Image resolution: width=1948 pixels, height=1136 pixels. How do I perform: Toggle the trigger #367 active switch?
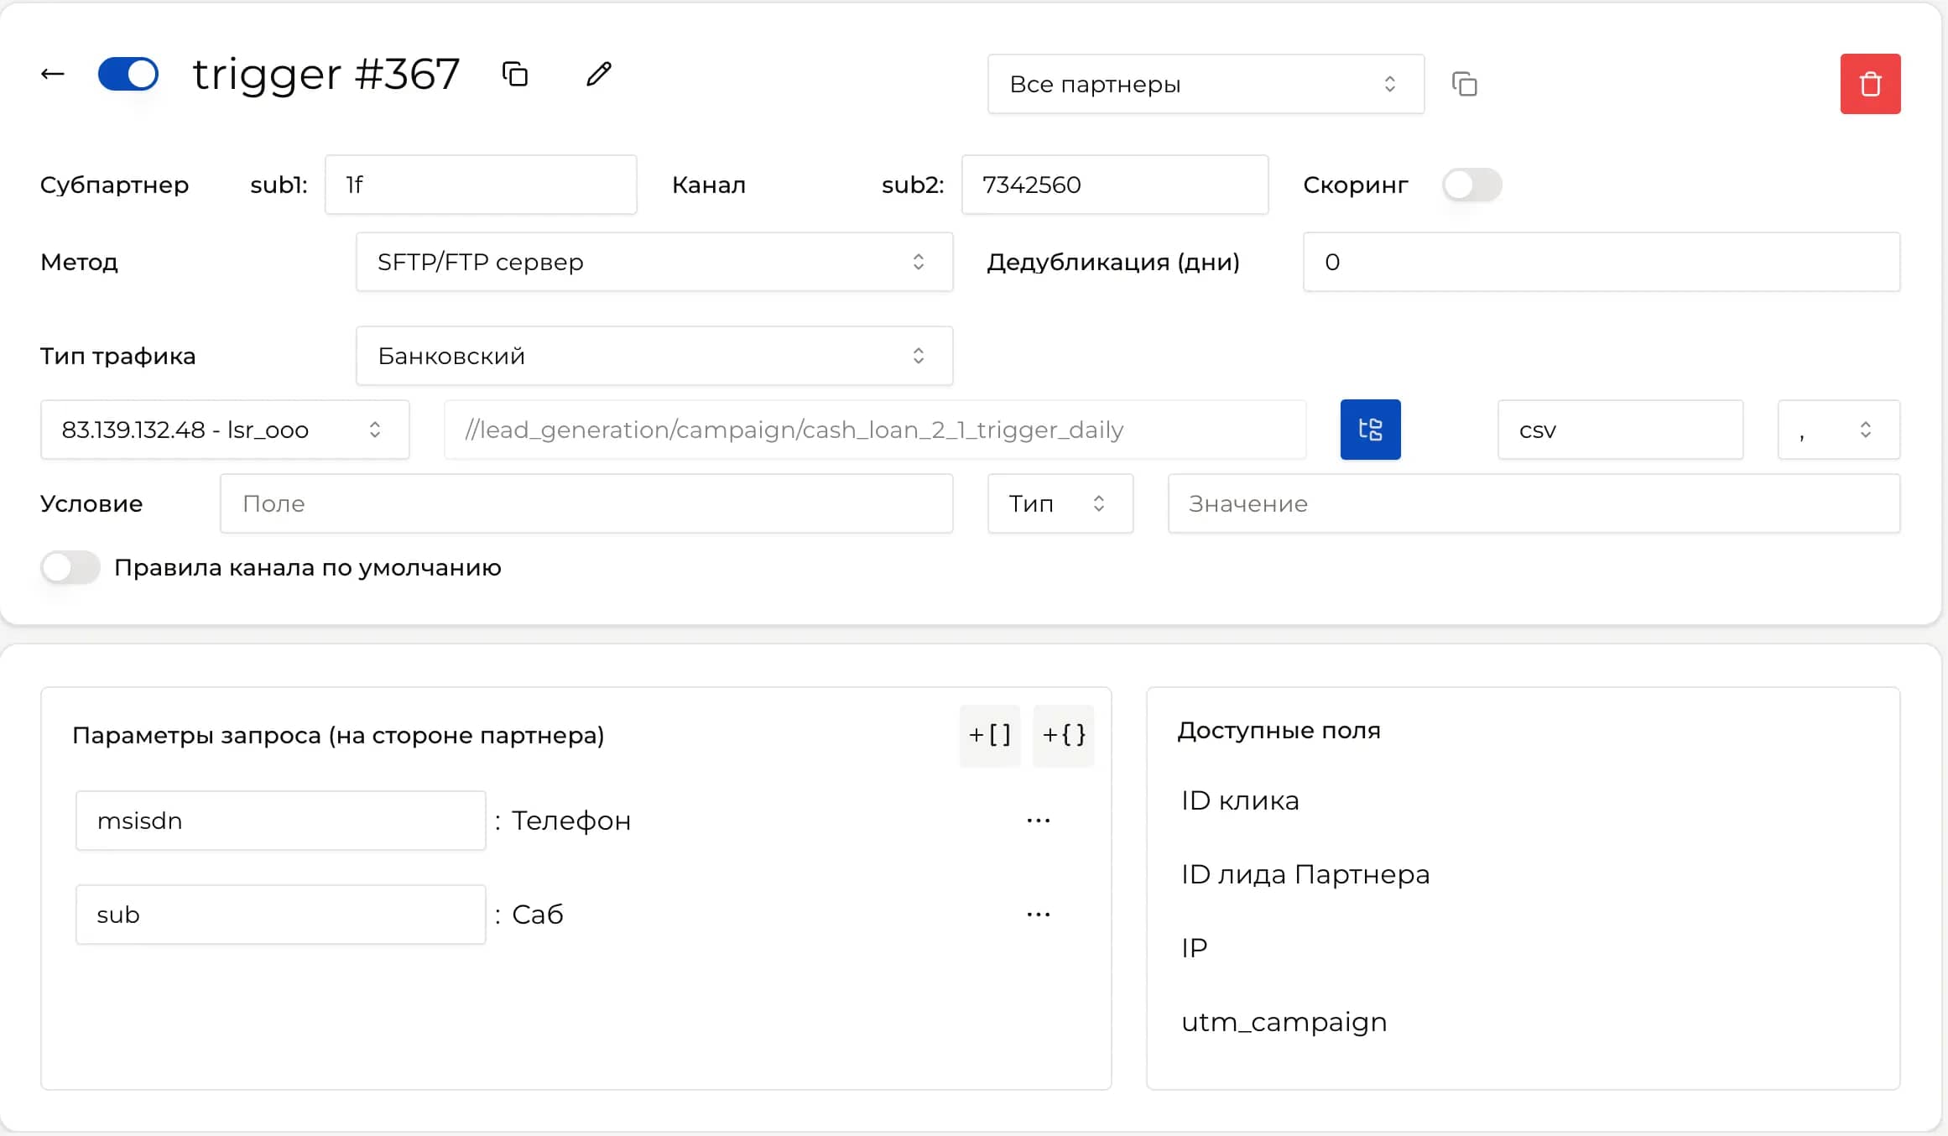128,74
